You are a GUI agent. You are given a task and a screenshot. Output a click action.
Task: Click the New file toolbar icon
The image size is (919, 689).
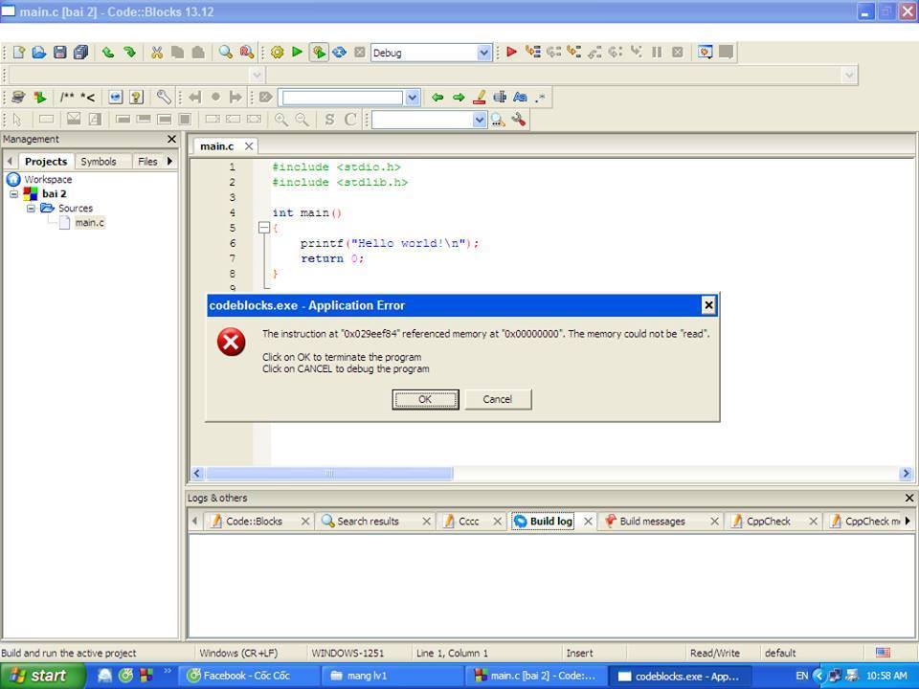(19, 53)
